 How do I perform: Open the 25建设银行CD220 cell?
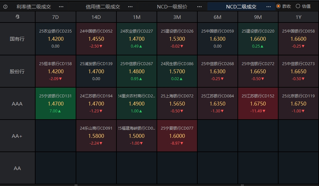point(258,39)
